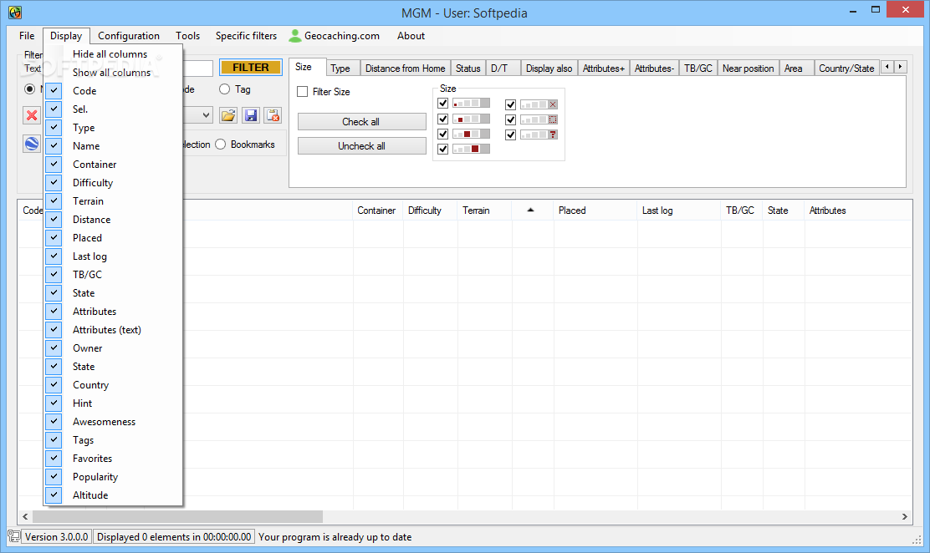Click the small size icon in second row
The image size is (930, 553).
coord(471,119)
